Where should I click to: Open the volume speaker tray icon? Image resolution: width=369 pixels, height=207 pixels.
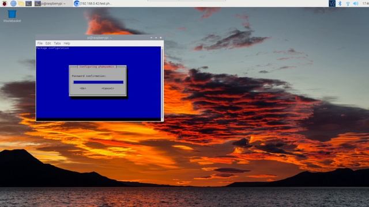coord(356,3)
